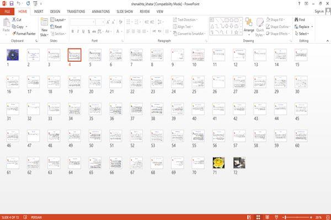This screenshot has width=331, height=220.
Task: Expand the Replace dropdown arrow
Action: coord(312,27)
